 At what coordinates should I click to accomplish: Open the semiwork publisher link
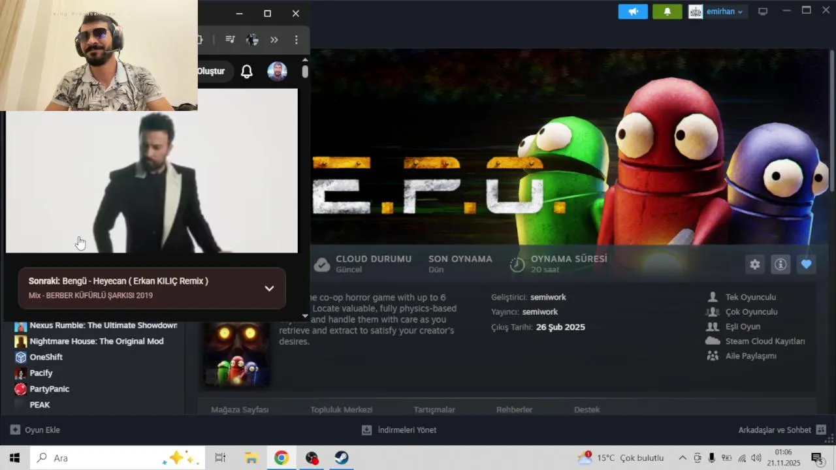point(539,312)
